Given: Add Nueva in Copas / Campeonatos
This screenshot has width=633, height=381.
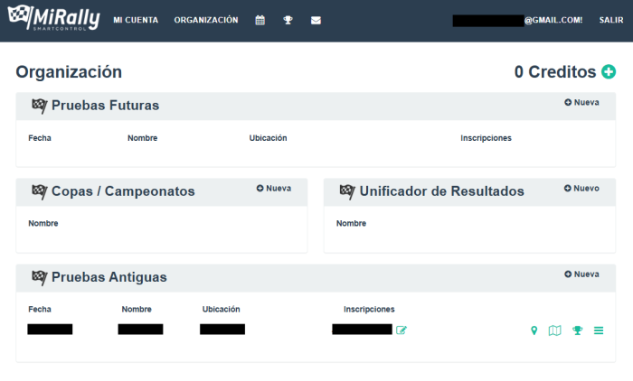Looking at the screenshot, I should point(274,188).
